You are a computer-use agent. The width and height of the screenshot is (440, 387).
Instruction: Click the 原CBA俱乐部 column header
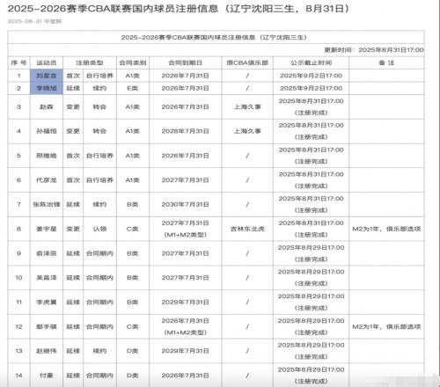[247, 62]
